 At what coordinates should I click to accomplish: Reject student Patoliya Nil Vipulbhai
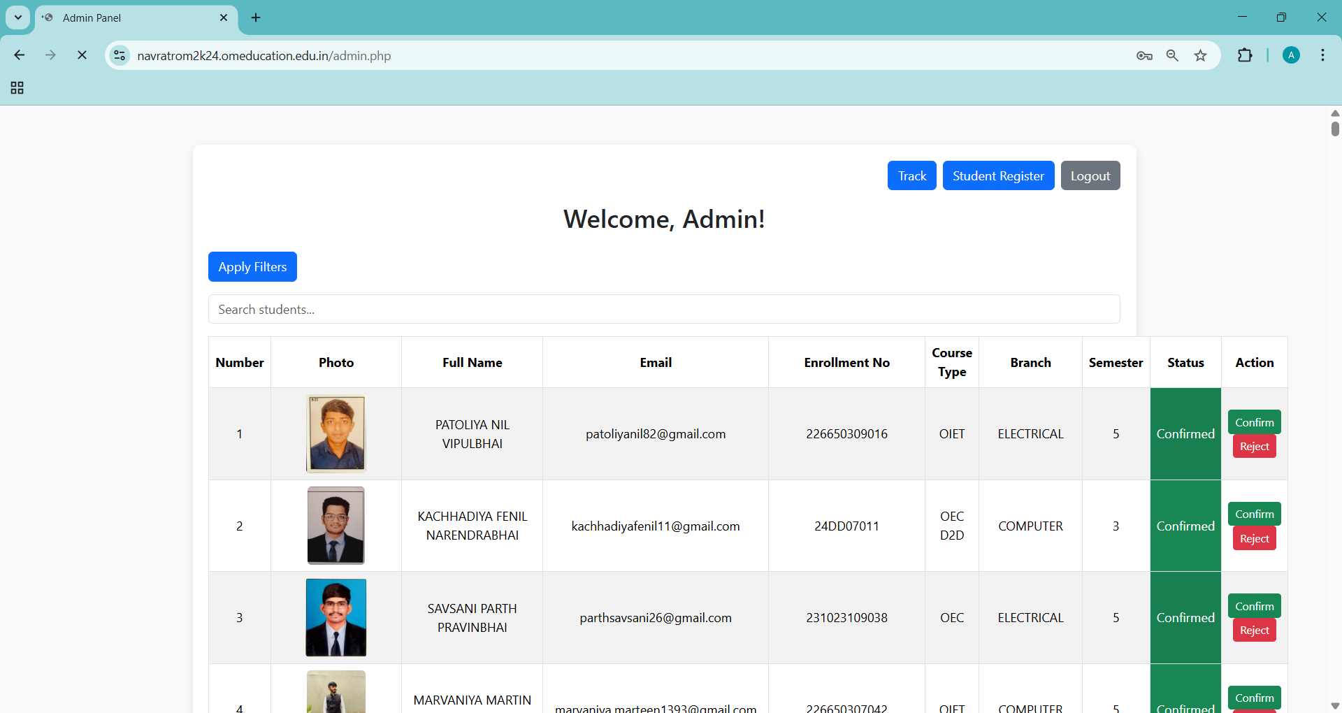click(1254, 447)
